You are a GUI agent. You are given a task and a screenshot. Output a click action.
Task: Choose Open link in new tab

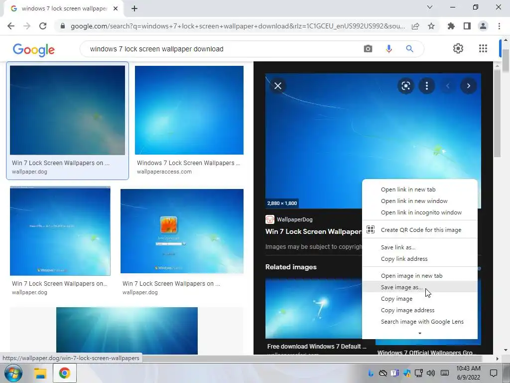[408, 190]
